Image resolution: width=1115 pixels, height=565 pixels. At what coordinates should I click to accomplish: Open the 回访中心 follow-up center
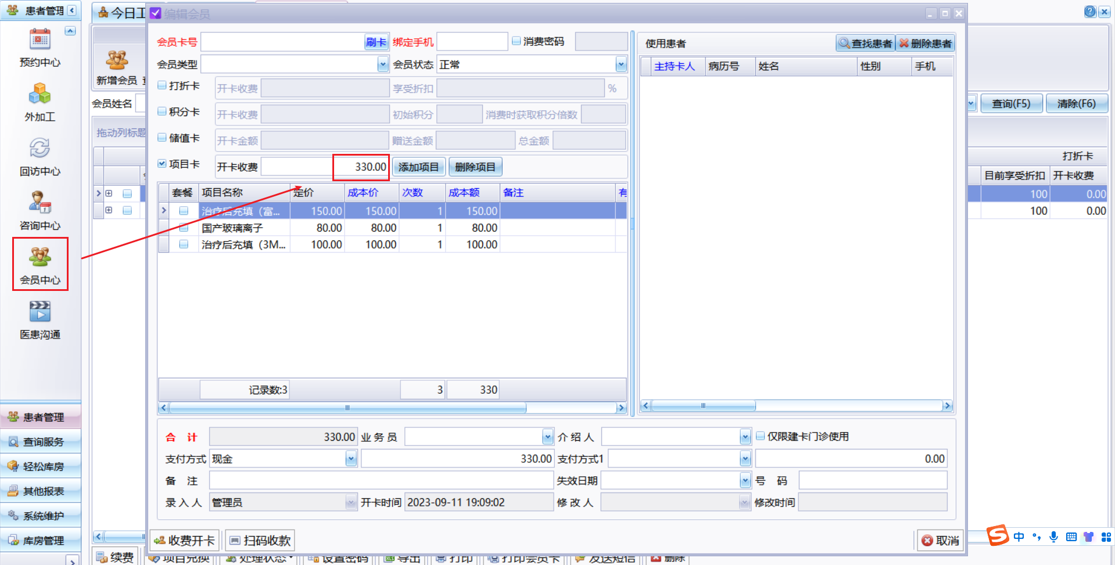pyautogui.click(x=40, y=157)
